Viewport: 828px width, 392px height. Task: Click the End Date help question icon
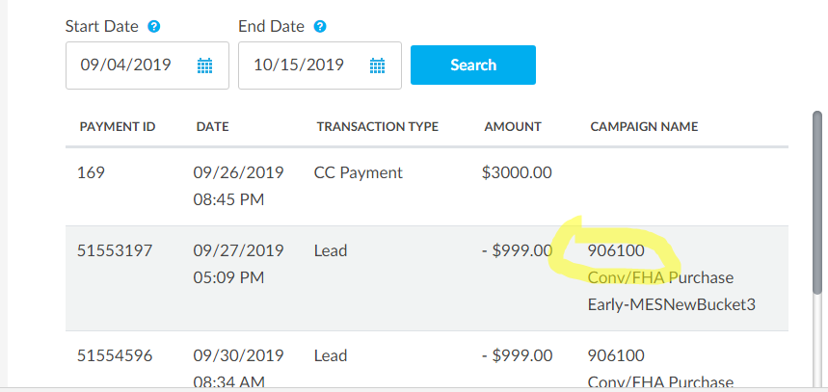(319, 26)
